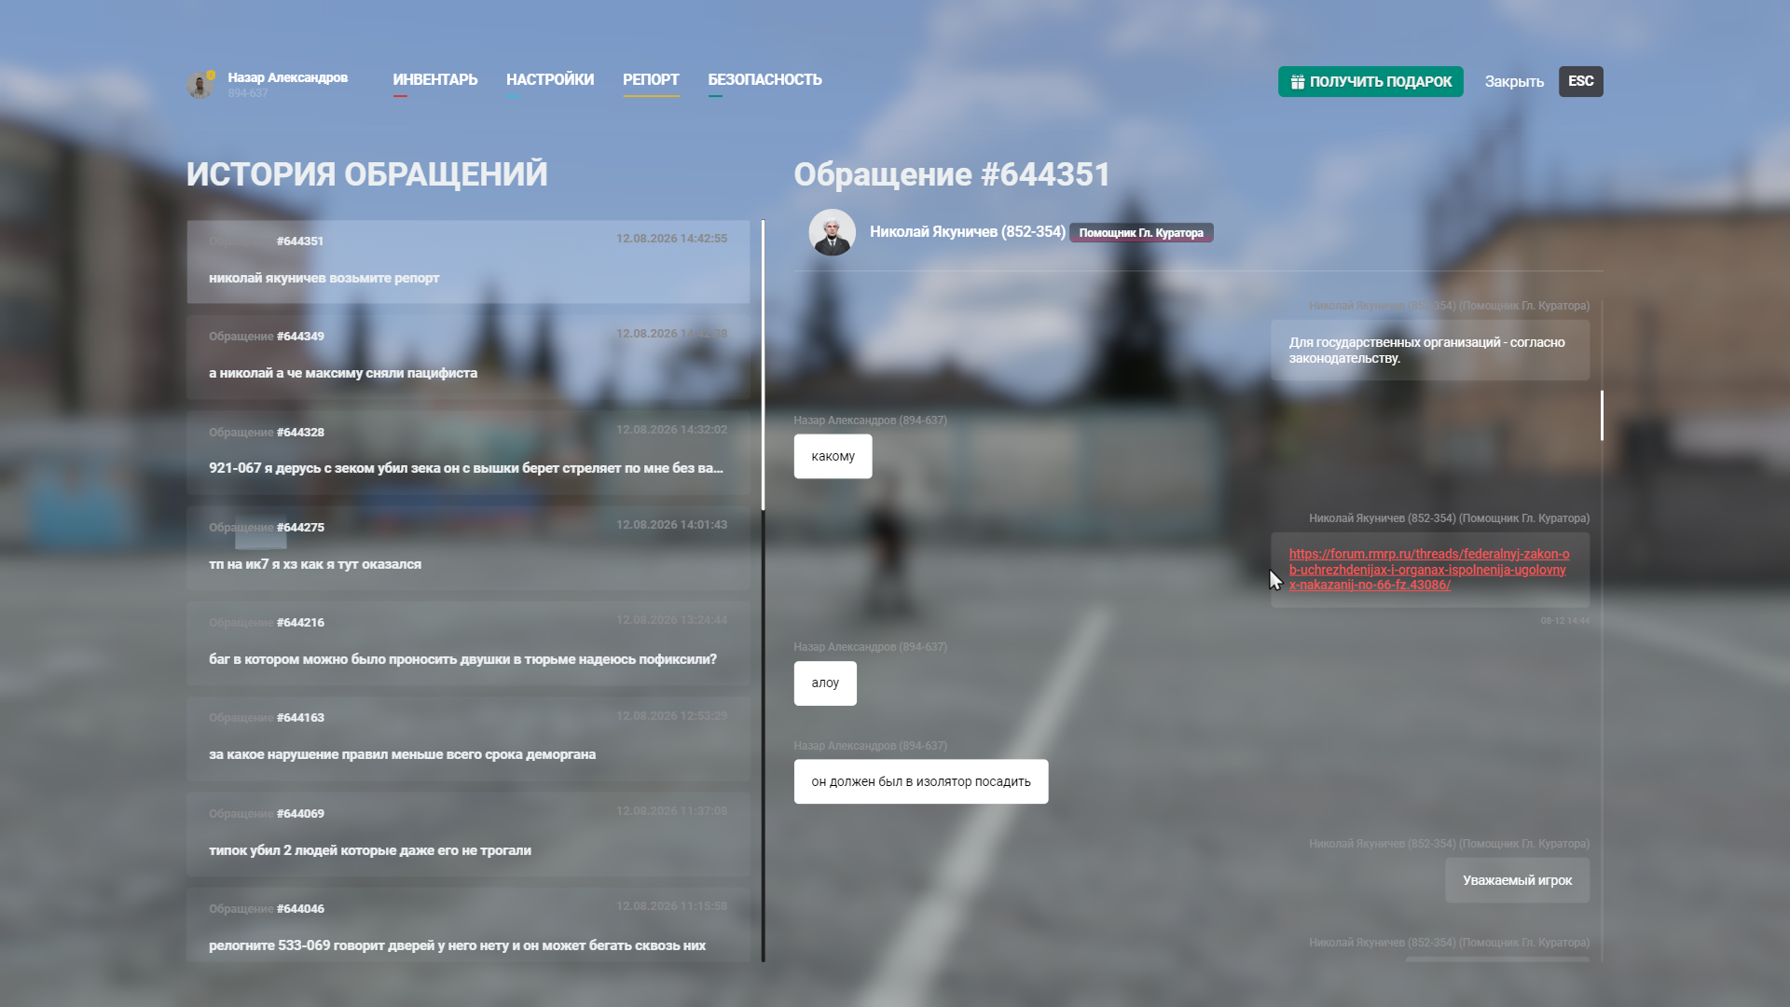Open the forum.rmrp.ru federal law link
This screenshot has width=1790, height=1007.
1429,570
